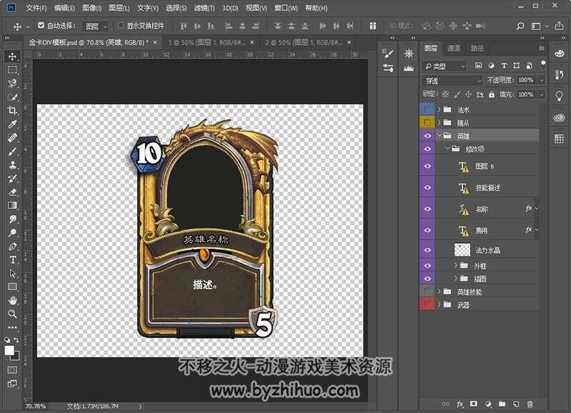Select the 法力水晶 layer thumbnail
Image resolution: width=571 pixels, height=413 pixels.
(x=462, y=250)
